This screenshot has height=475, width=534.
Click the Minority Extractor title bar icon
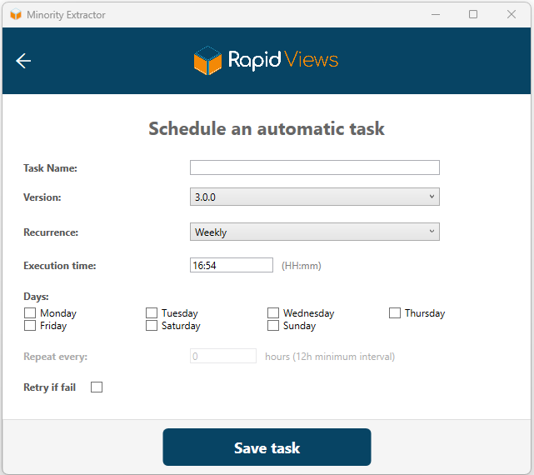click(x=15, y=15)
